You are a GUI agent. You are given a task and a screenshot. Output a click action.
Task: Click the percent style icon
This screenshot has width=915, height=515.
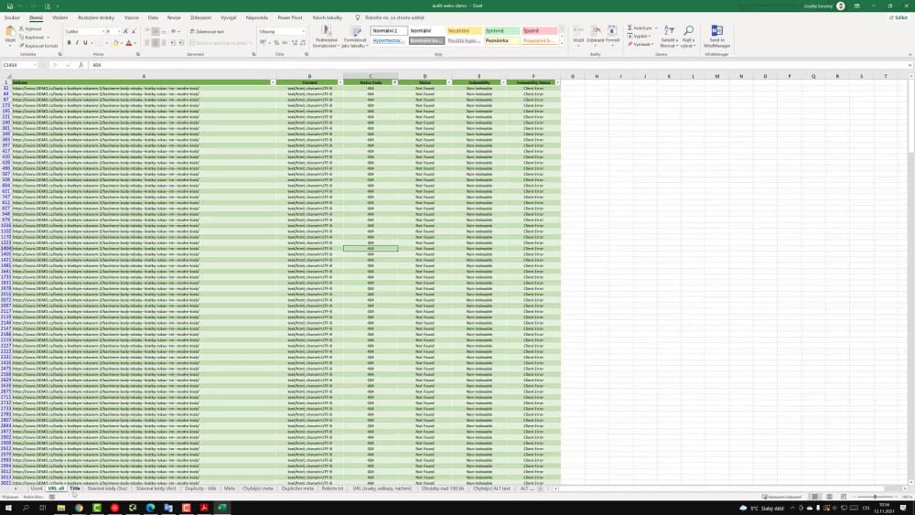click(x=276, y=43)
